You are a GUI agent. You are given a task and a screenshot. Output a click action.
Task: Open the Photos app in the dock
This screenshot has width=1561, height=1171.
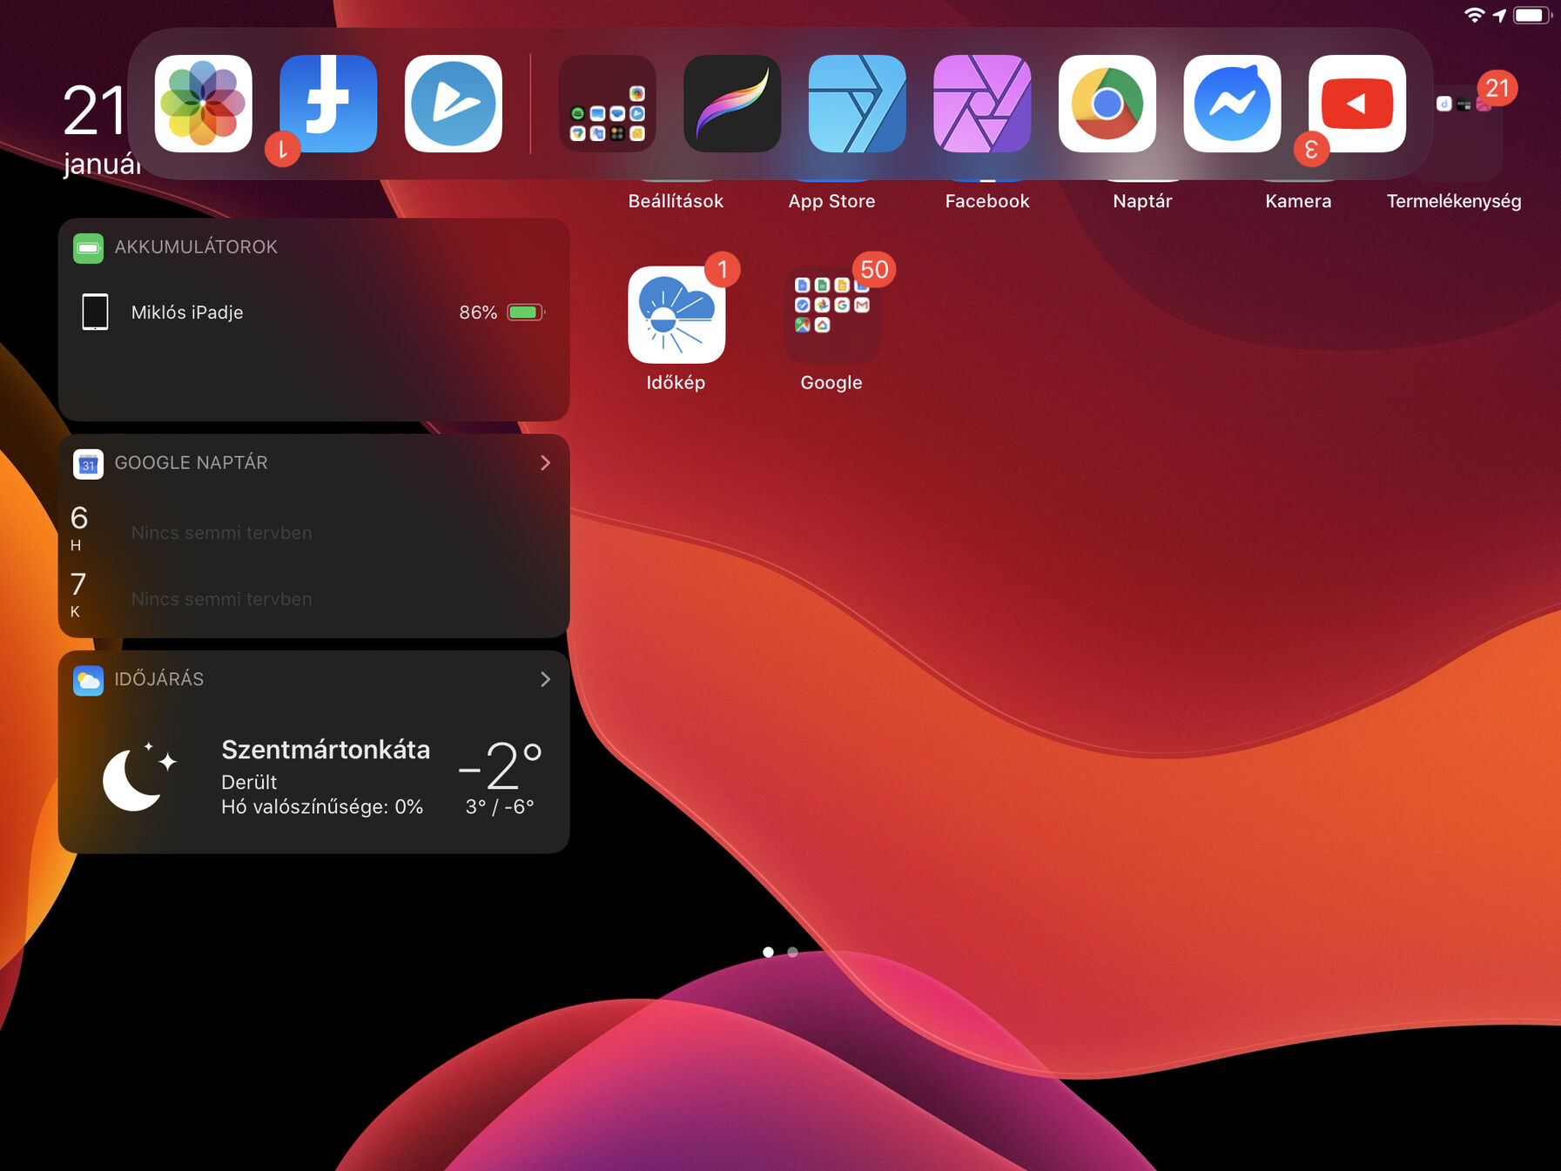pyautogui.click(x=203, y=104)
